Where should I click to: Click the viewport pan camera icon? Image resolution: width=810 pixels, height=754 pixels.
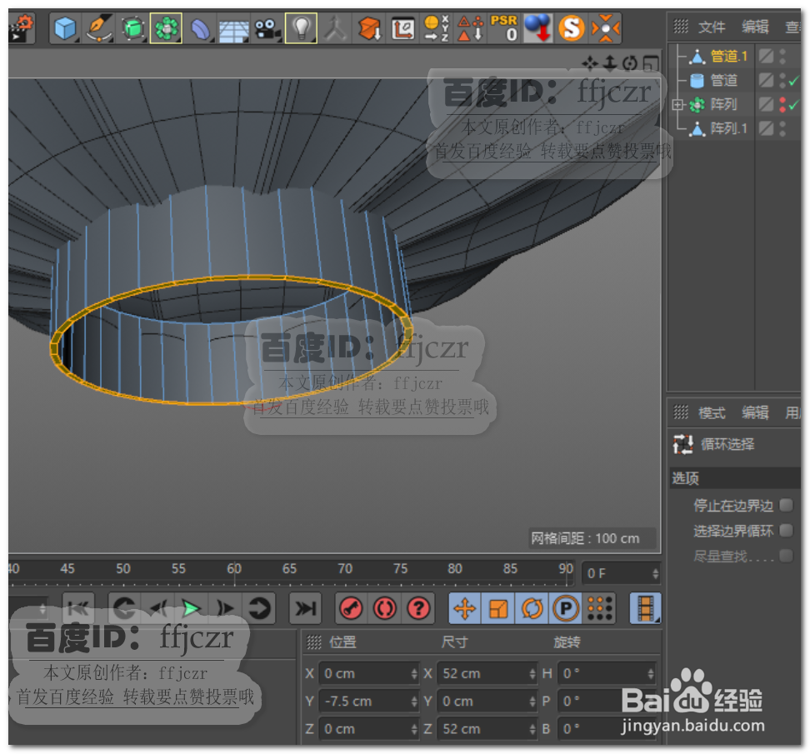pos(589,63)
